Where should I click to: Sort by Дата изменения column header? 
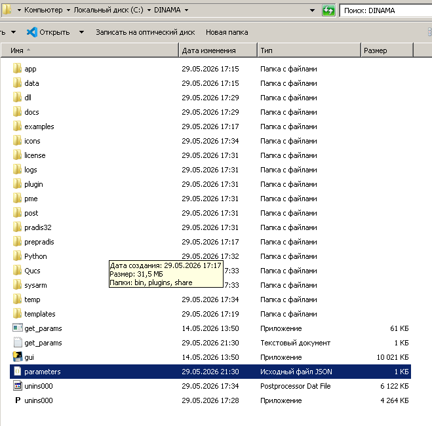pos(218,50)
